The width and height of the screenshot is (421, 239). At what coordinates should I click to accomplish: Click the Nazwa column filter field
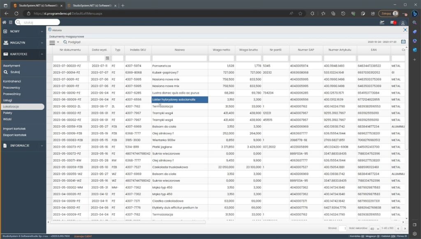tap(180, 58)
